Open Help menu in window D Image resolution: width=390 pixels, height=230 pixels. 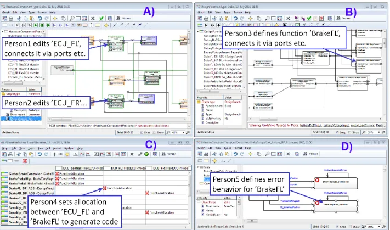(248, 148)
